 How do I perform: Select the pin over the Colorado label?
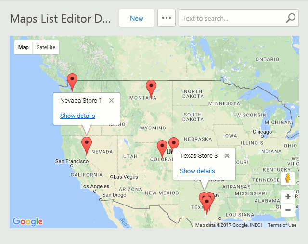pos(162,149)
